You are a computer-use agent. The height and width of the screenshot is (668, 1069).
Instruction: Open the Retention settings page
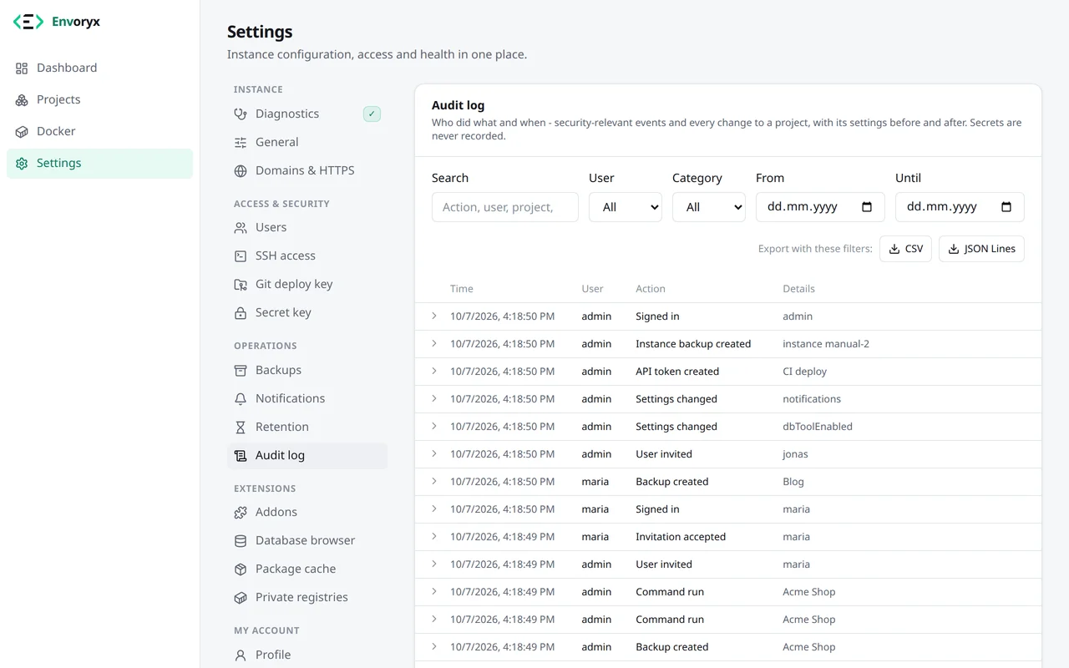307,427
